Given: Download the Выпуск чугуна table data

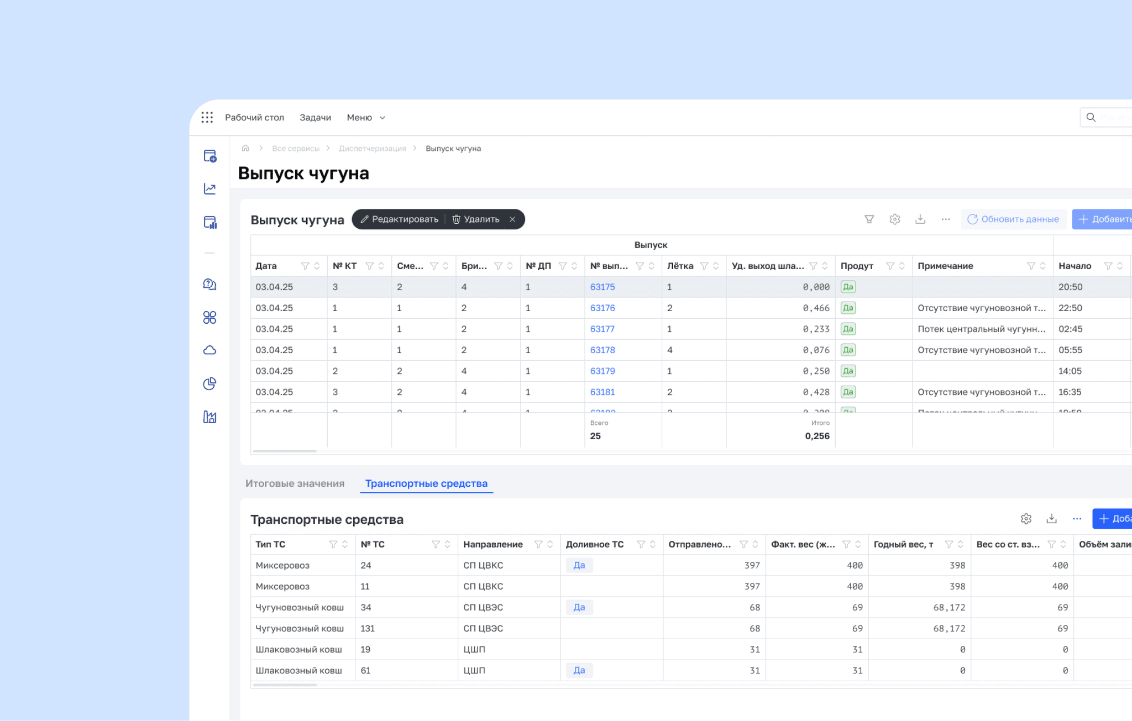Looking at the screenshot, I should tap(920, 219).
